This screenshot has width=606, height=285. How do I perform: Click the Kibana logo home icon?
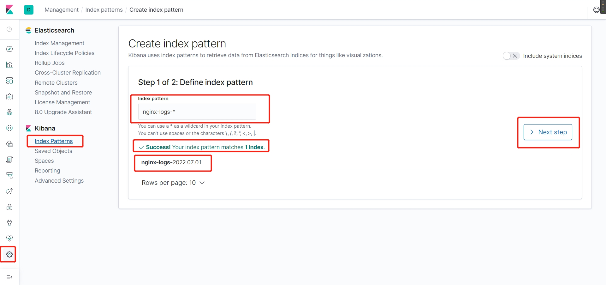pos(9,10)
